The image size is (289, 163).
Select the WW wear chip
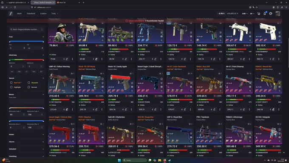(34, 71)
